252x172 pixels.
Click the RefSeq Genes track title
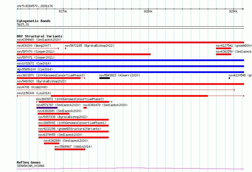click(x=29, y=162)
